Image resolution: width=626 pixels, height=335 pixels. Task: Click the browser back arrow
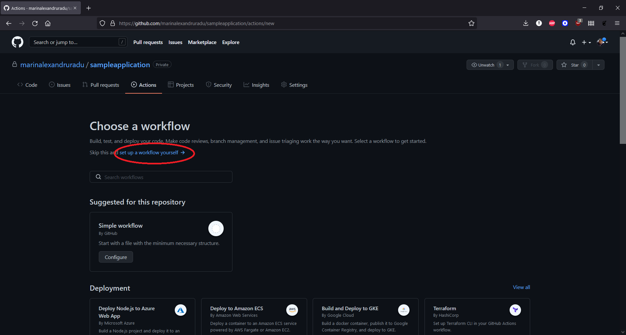(9, 23)
